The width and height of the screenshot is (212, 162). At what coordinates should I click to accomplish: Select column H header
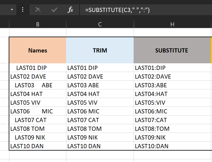tap(172, 25)
